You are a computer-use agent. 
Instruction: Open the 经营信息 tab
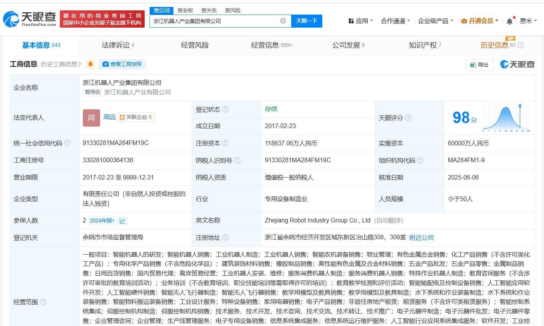(x=272, y=45)
